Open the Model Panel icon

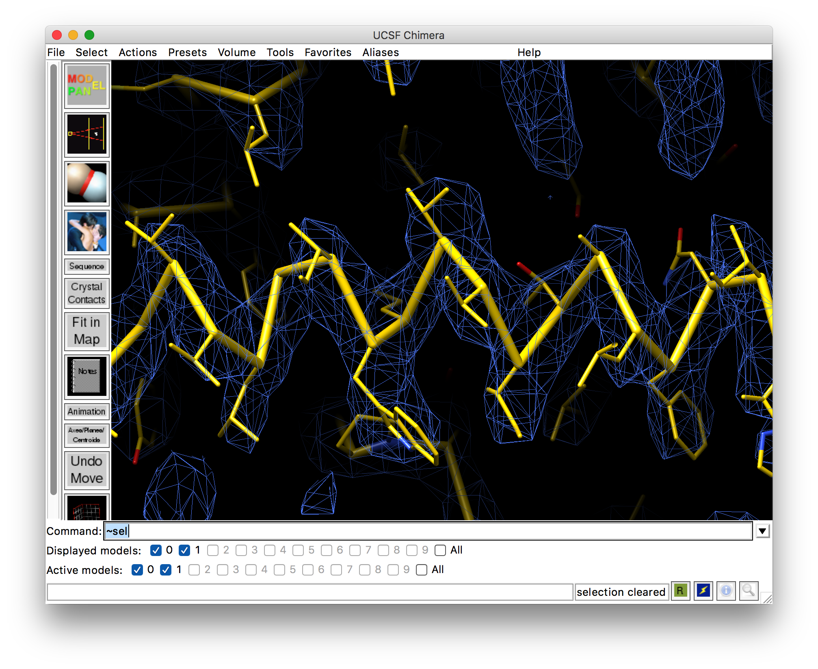(87, 86)
